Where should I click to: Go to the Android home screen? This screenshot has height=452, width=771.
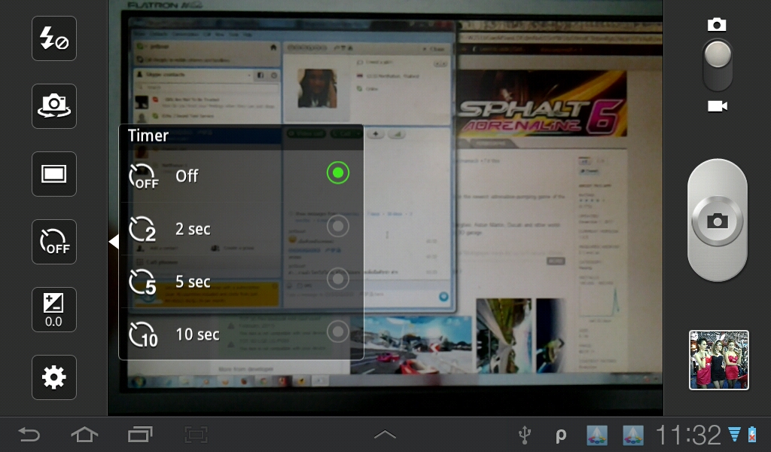pos(84,435)
